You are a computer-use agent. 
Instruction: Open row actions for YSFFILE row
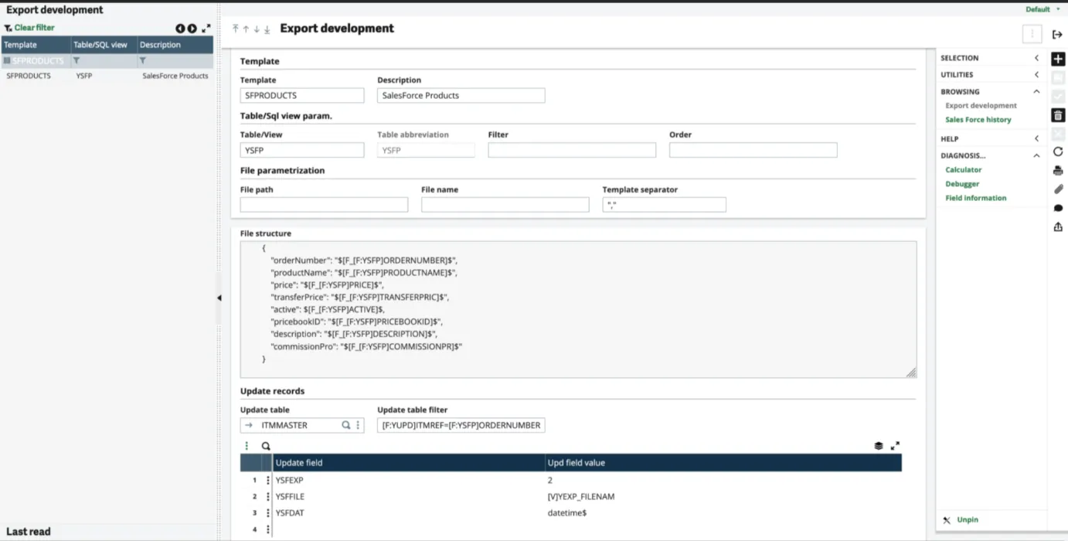click(x=268, y=496)
